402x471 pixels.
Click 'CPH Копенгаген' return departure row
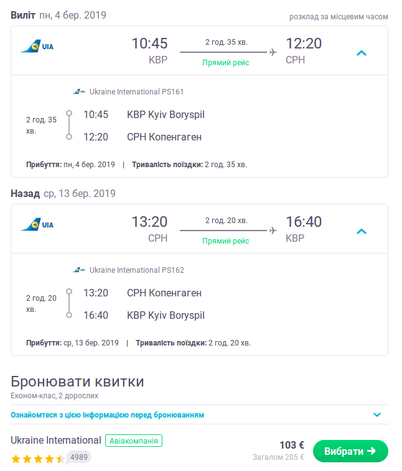164,293
